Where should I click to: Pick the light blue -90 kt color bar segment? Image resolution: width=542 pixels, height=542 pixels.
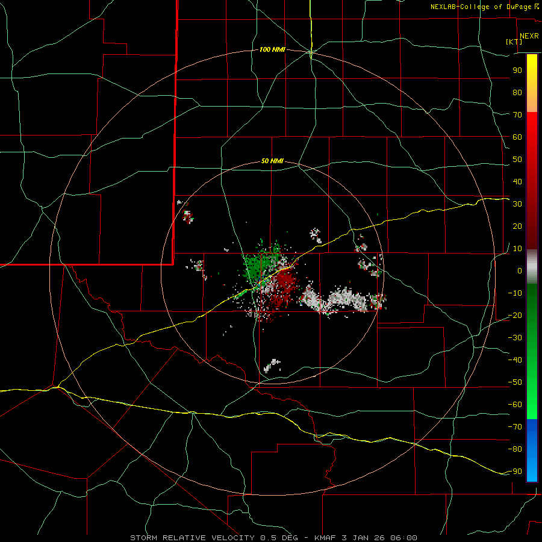(x=532, y=472)
